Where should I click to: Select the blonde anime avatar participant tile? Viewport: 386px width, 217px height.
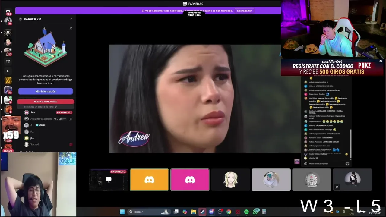click(230, 180)
